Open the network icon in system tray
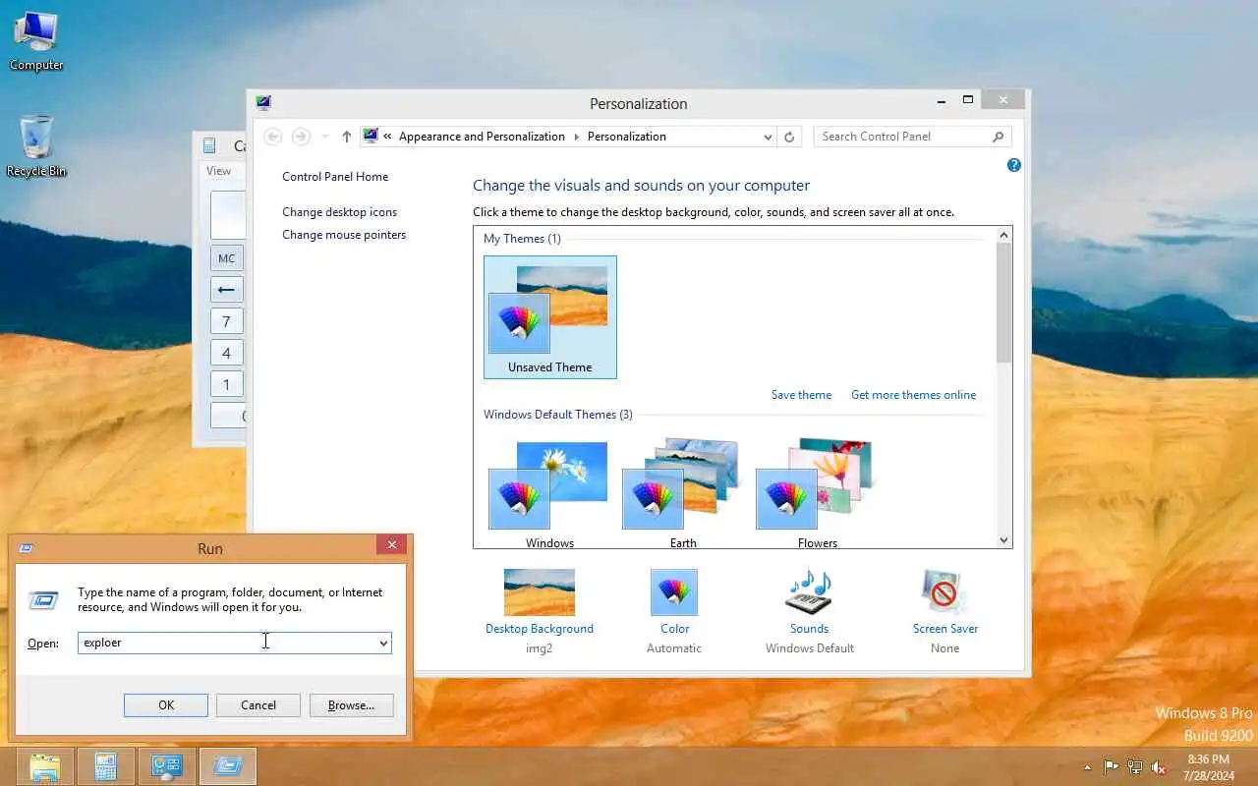The width and height of the screenshot is (1258, 786). [1135, 767]
